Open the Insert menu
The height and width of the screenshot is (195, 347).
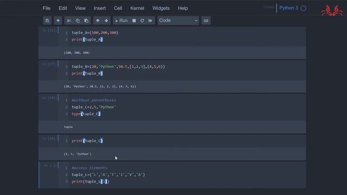(x=100, y=8)
